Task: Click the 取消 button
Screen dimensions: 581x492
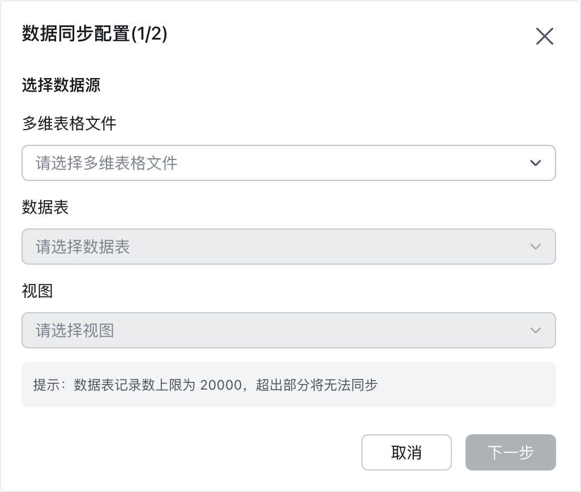Action: pyautogui.click(x=407, y=452)
